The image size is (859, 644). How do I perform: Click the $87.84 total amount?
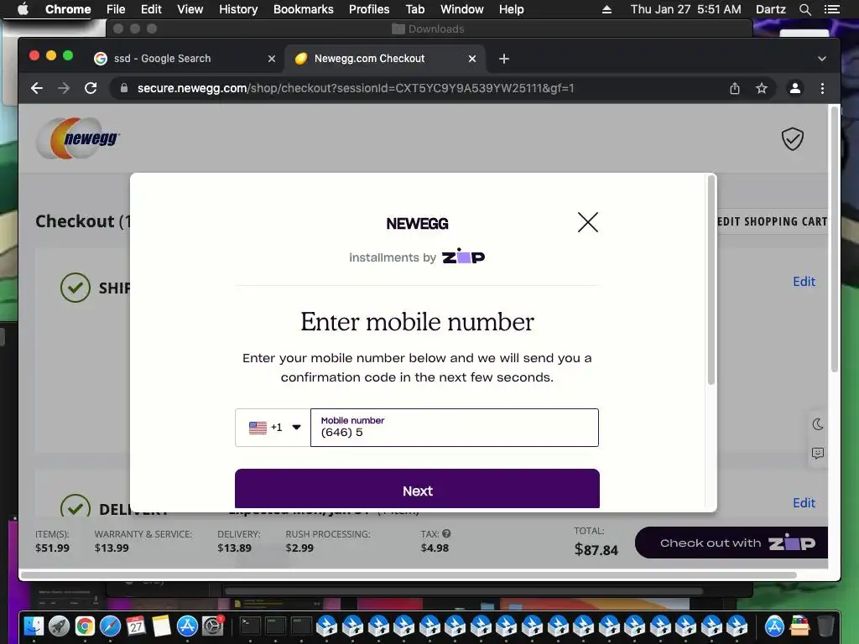[596, 549]
